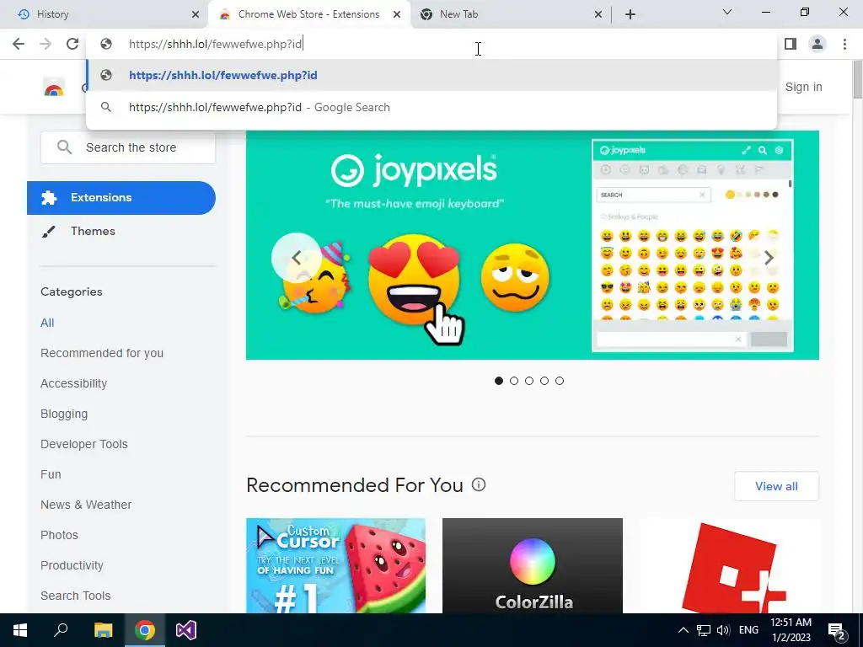Open the JoyPixels promo banner
863x647 pixels.
point(533,245)
